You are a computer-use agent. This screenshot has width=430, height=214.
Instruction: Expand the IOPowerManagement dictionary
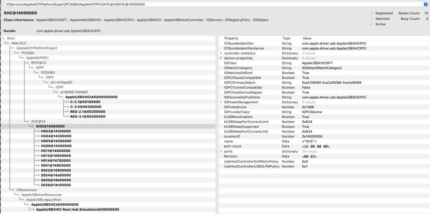pyautogui.click(x=221, y=102)
